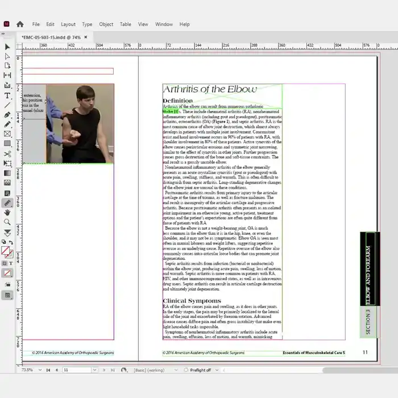Open the zoom level dropdown beside 73.5%

pyautogui.click(x=40, y=370)
